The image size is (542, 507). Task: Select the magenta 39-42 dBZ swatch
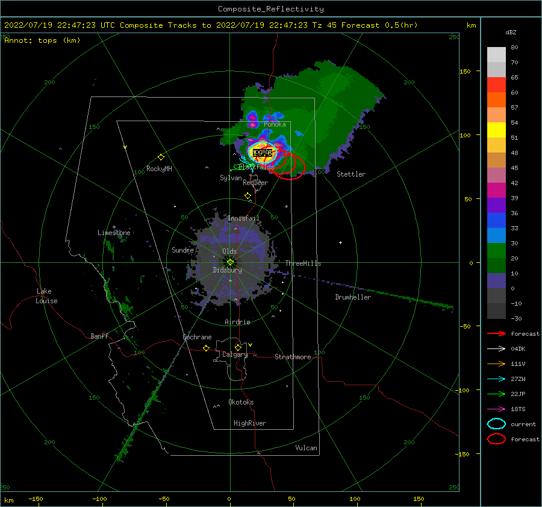tap(496, 191)
